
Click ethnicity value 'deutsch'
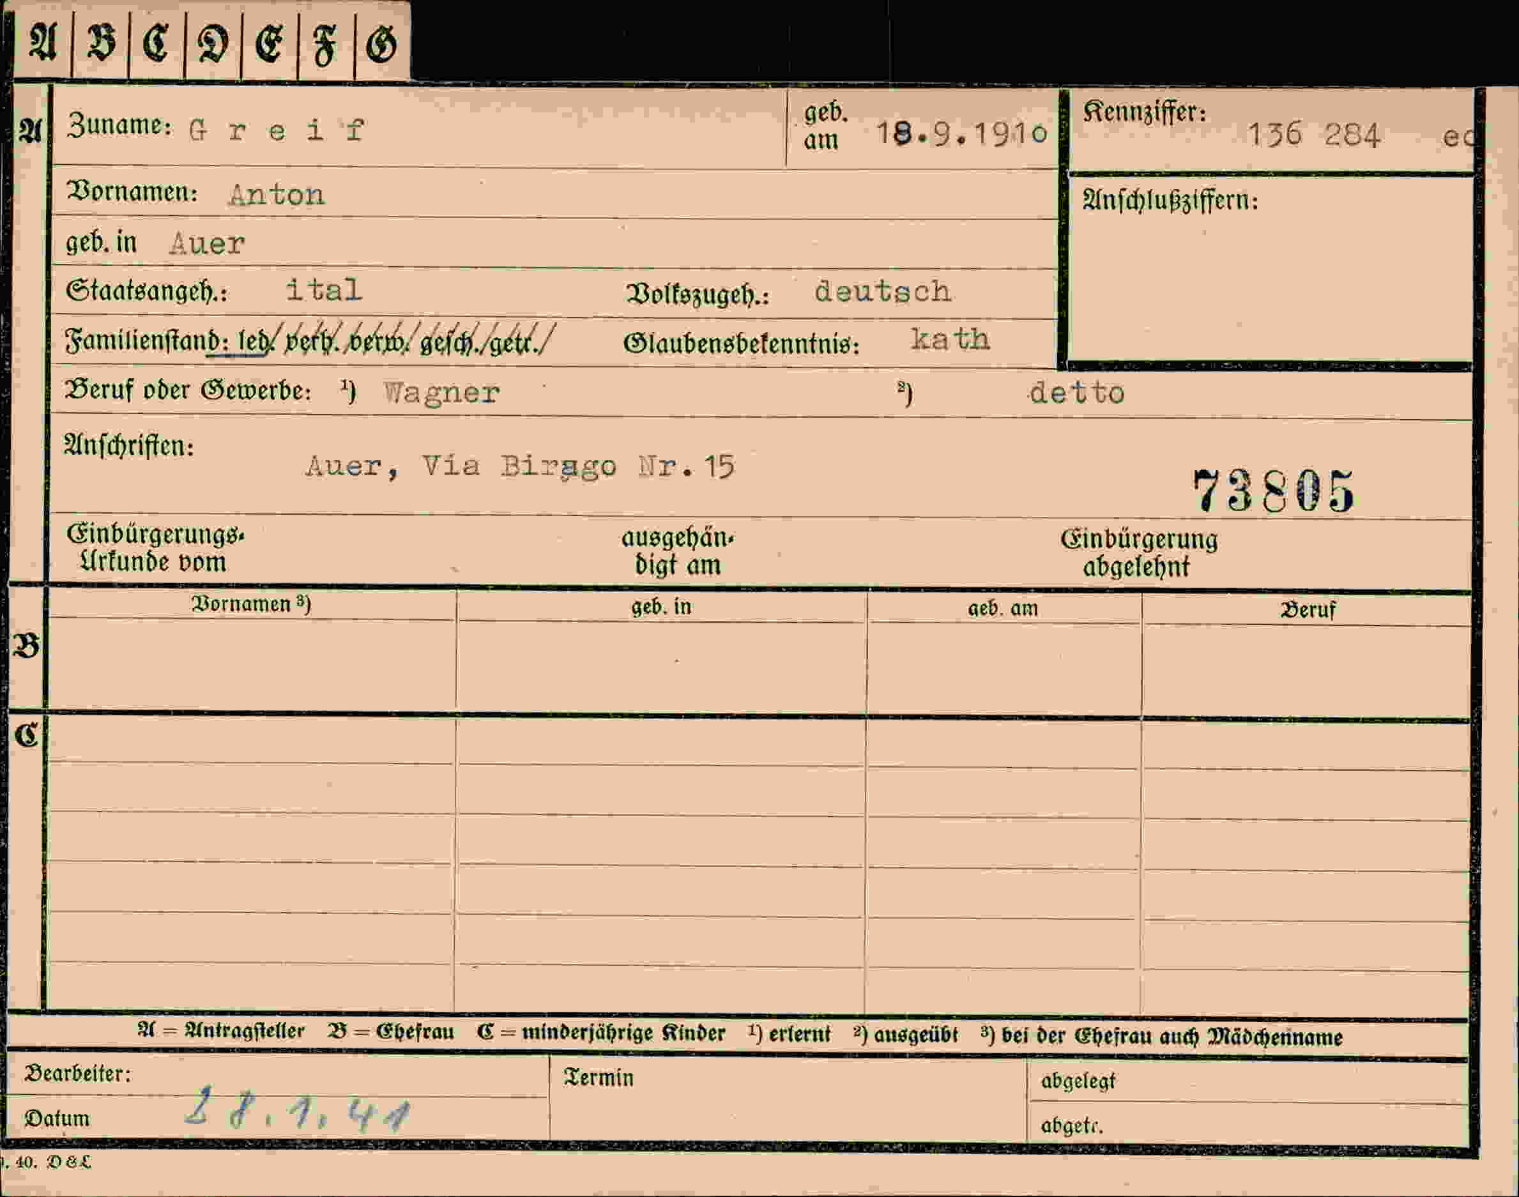pyautogui.click(x=883, y=291)
